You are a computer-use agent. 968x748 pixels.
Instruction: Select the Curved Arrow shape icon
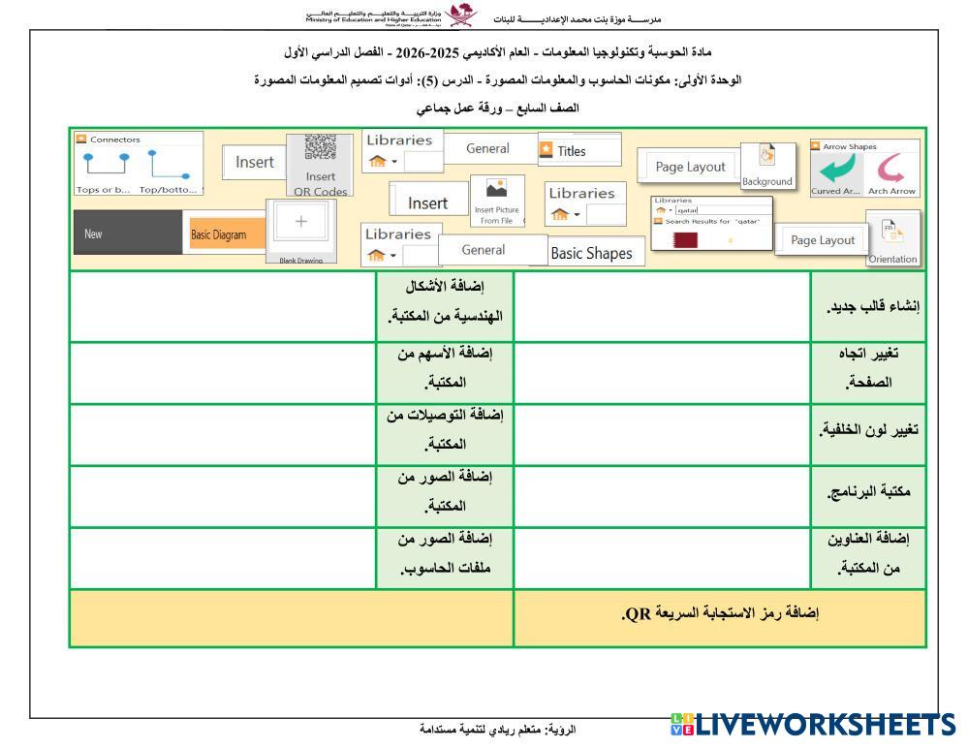point(832,171)
